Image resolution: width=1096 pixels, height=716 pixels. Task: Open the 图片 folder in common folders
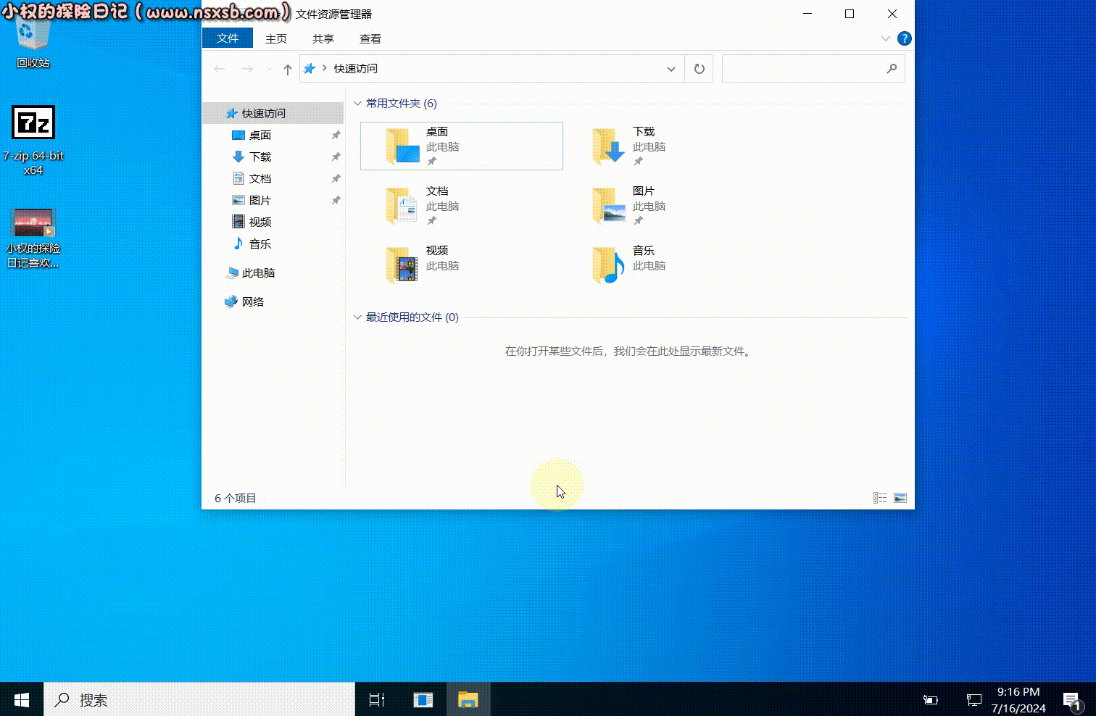coord(628,205)
